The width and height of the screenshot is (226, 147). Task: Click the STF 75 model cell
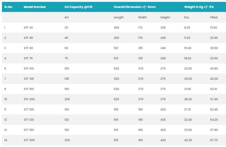click(x=28, y=58)
